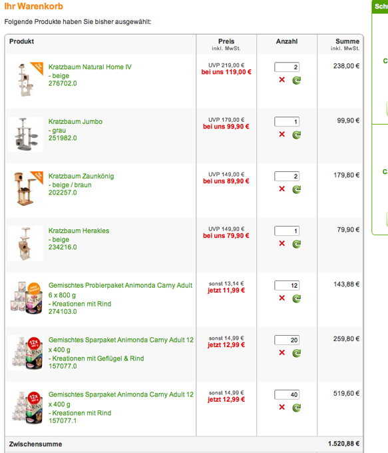Refresh quantity for Kratzbaum Herakles
This screenshot has height=453, width=388.
pos(296,244)
